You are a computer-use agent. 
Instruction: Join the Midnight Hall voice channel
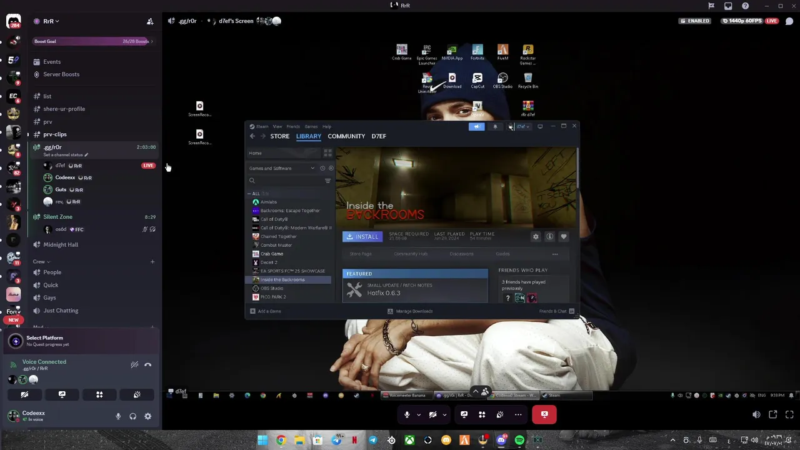point(94,244)
